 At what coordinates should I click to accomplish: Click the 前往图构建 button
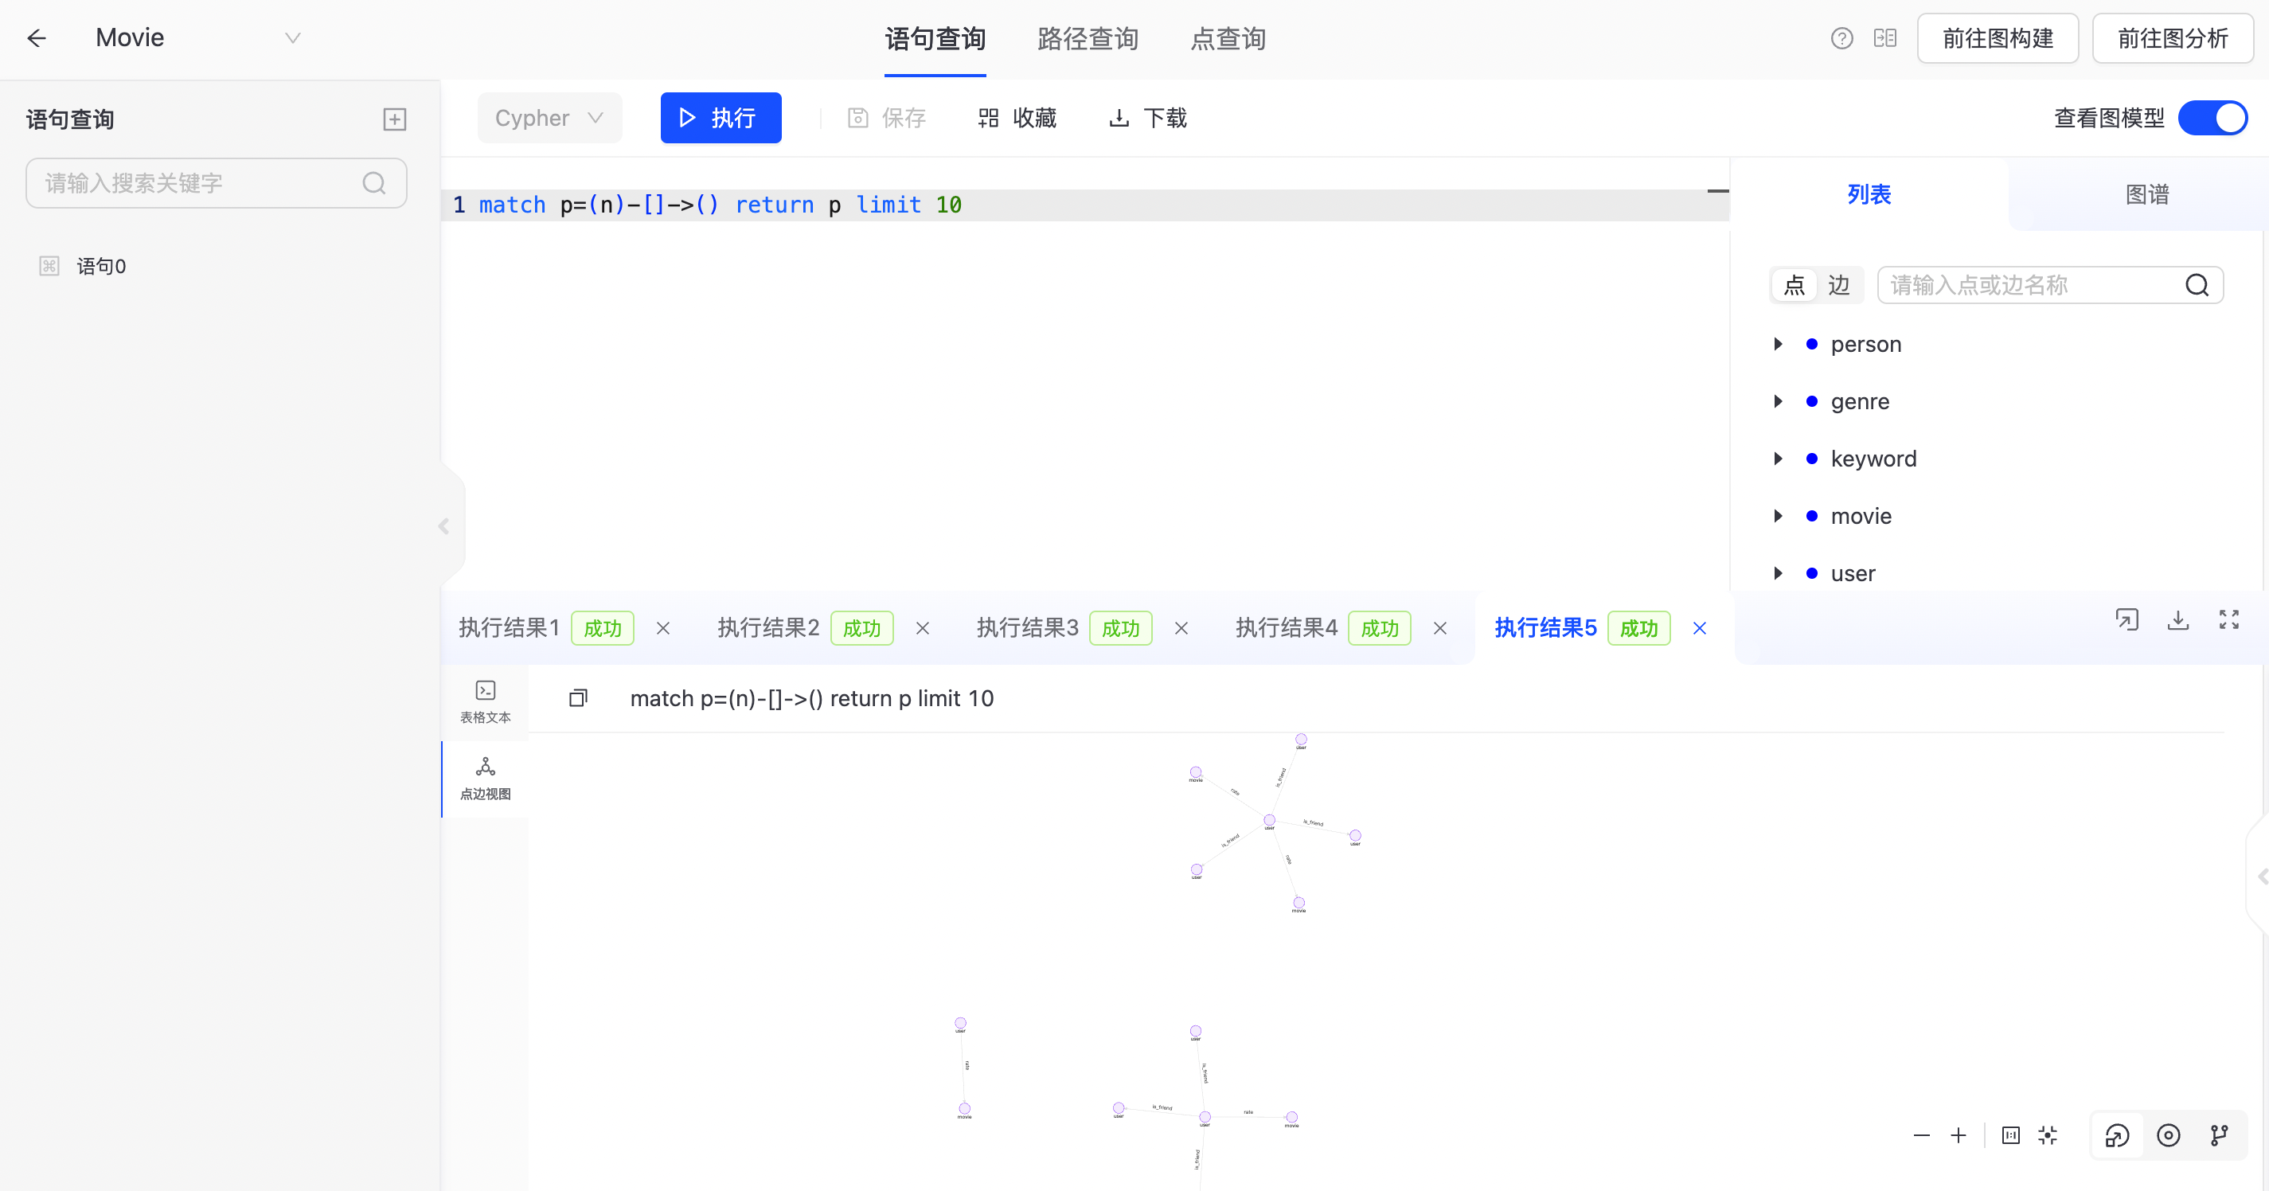pyautogui.click(x=1998, y=39)
